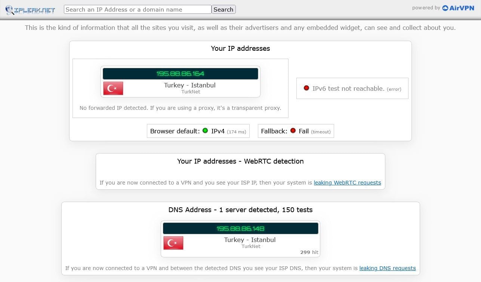
Task: Click the 'Browser default:' label
Action: (x=175, y=131)
